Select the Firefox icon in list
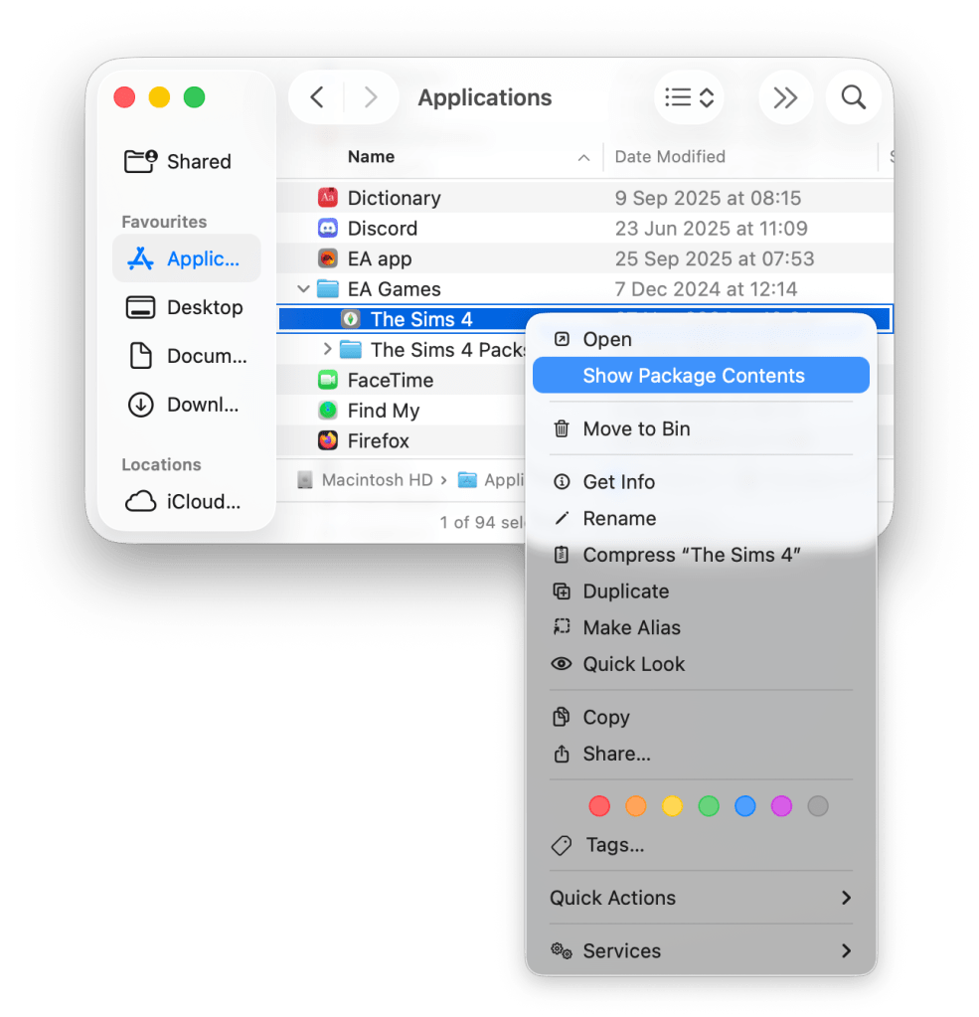Viewport: 979px width, 1017px height. coord(327,440)
